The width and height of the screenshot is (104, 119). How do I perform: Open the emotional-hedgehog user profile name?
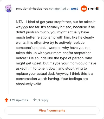[x=32, y=9]
